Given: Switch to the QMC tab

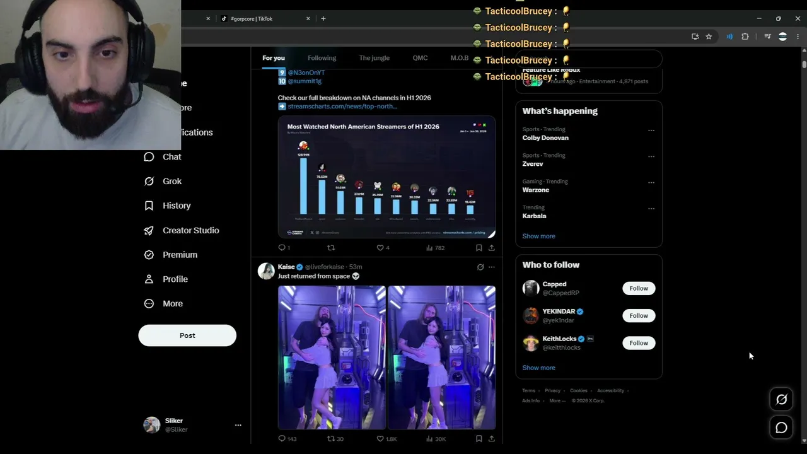Looking at the screenshot, I should point(420,58).
